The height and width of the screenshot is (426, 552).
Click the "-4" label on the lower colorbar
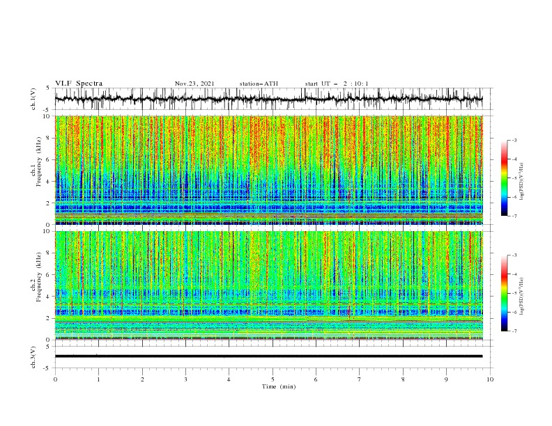[514, 274]
